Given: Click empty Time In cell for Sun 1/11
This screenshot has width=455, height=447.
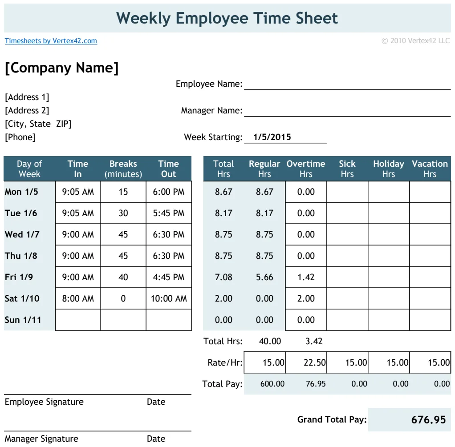Looking at the screenshot, I should click(x=78, y=320).
